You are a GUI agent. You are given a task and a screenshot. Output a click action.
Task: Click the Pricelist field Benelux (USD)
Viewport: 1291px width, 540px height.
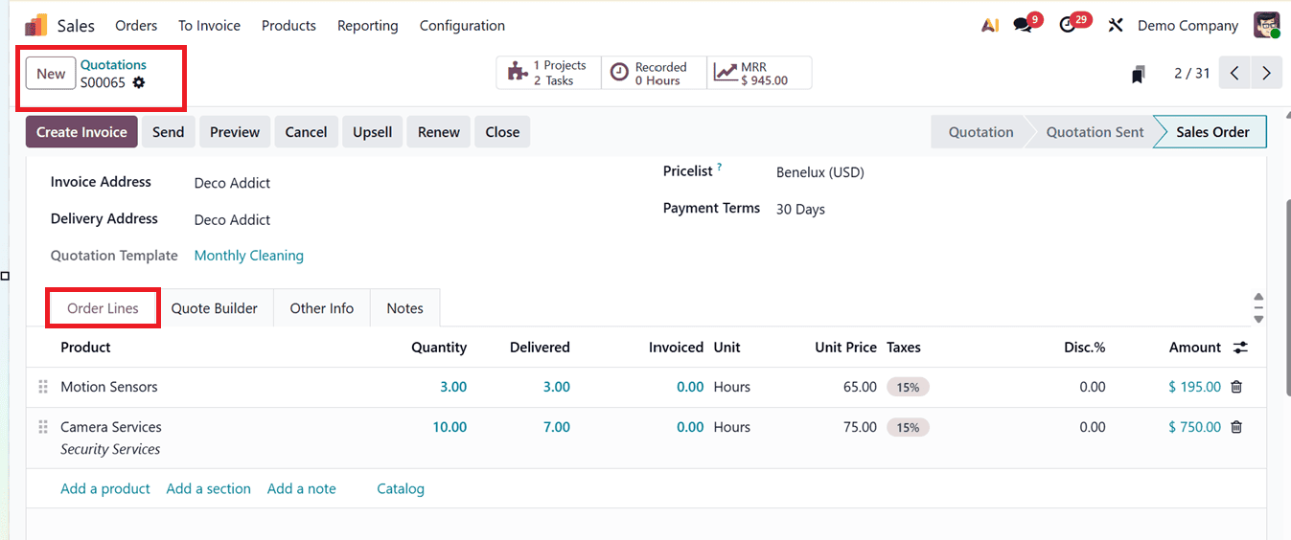820,173
